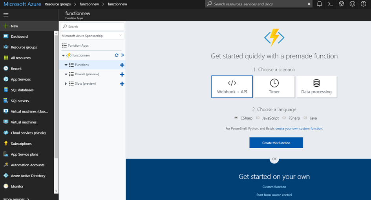
Task: Click the Microsoft Azure logo text
Action: click(22, 4)
